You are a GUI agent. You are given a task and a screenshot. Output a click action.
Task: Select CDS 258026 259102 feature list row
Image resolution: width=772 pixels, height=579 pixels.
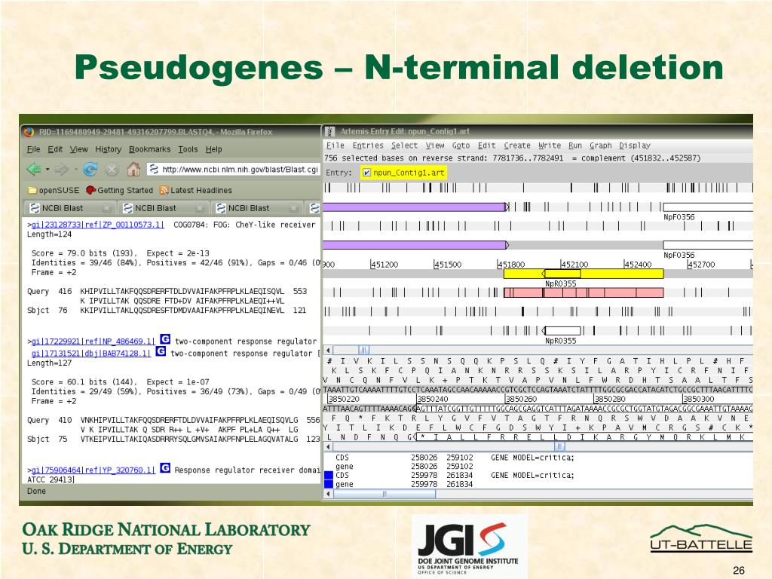tap(538, 458)
